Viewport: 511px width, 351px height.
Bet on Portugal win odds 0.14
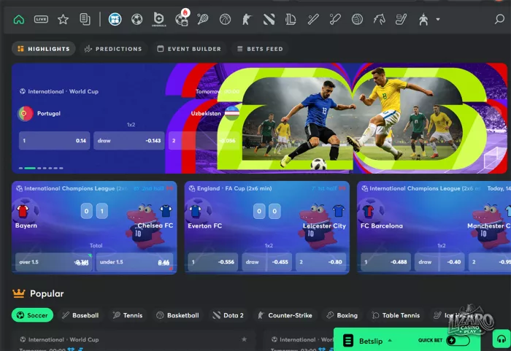point(55,141)
